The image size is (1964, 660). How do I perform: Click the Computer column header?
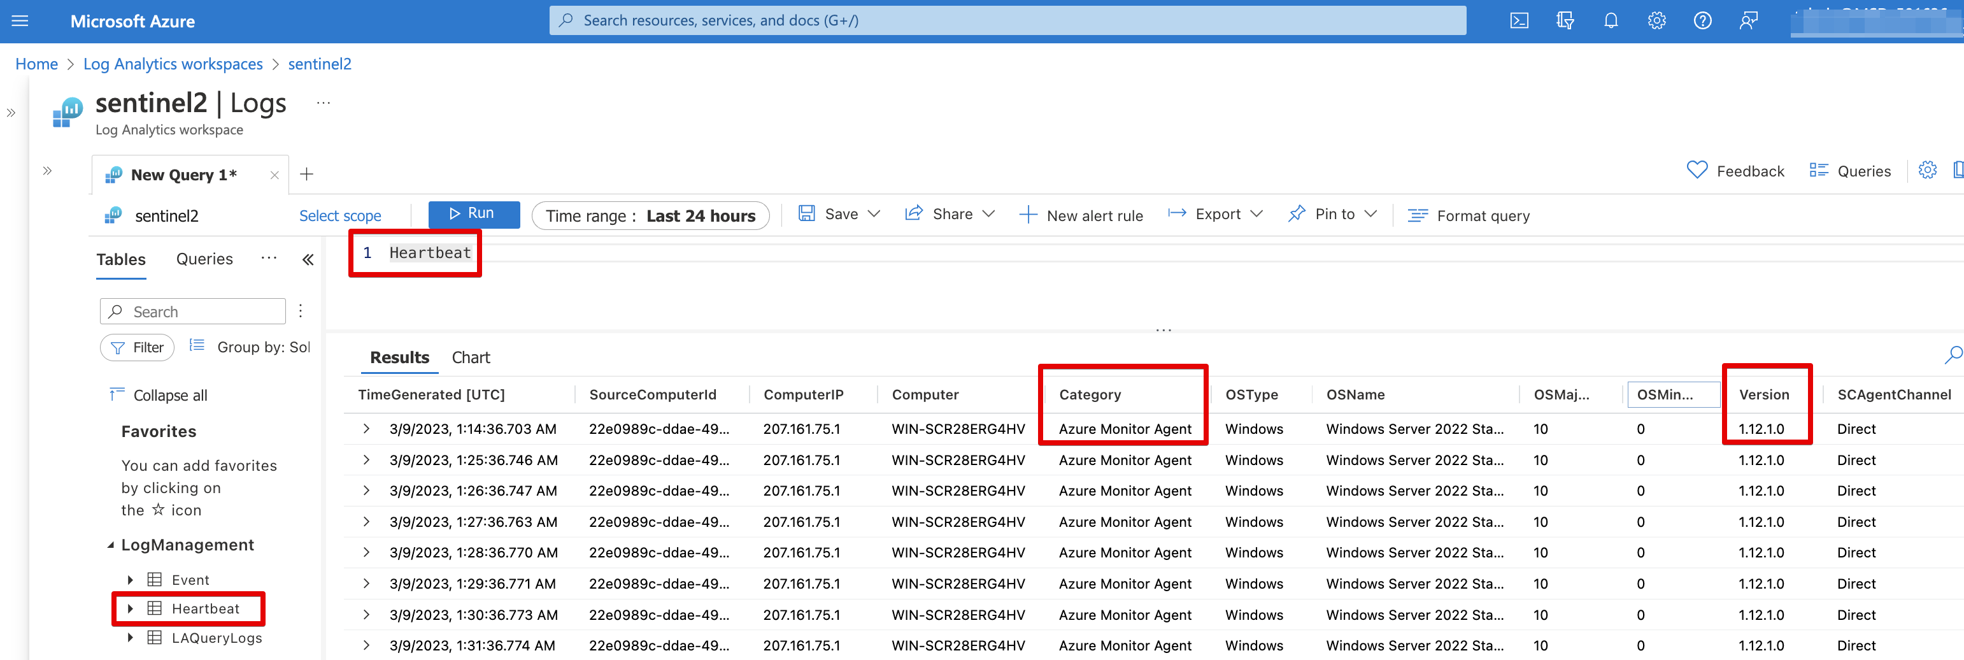click(x=925, y=394)
